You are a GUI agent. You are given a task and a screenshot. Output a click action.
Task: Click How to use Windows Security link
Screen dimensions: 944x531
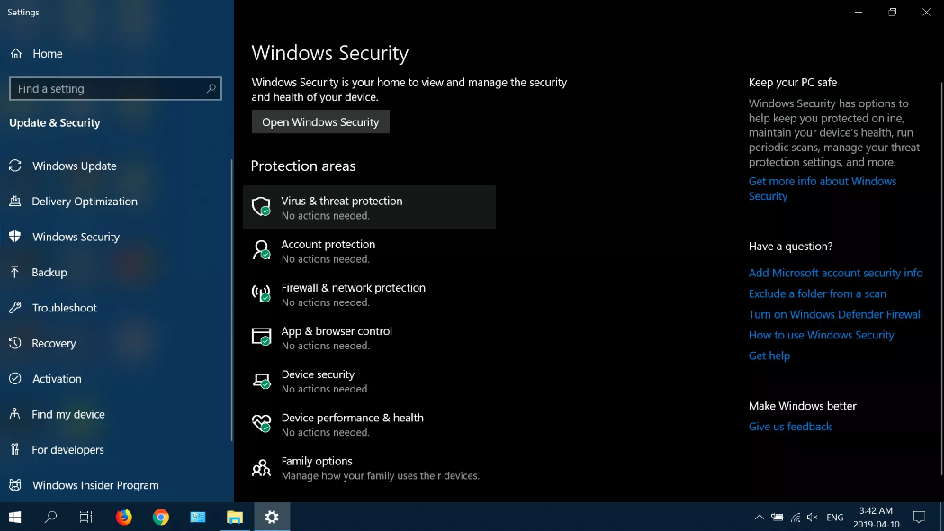822,335
